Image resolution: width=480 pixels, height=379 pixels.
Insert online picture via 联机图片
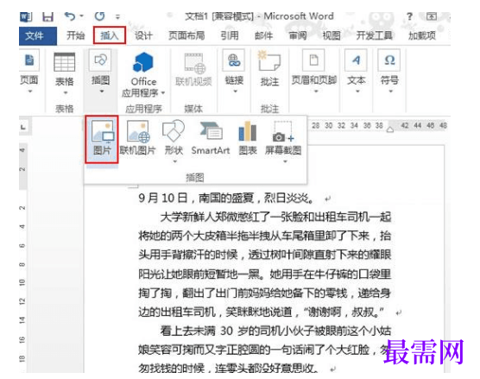(x=138, y=138)
